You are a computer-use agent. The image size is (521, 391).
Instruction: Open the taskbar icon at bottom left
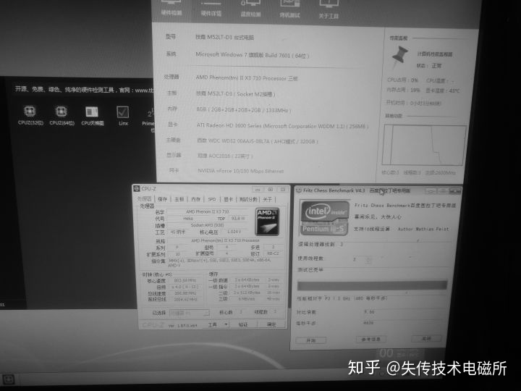tap(8, 379)
